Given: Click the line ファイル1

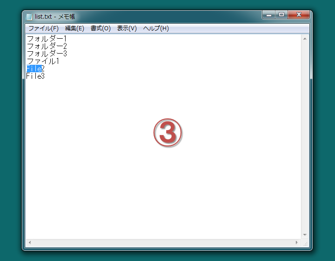Looking at the screenshot, I should [x=43, y=61].
